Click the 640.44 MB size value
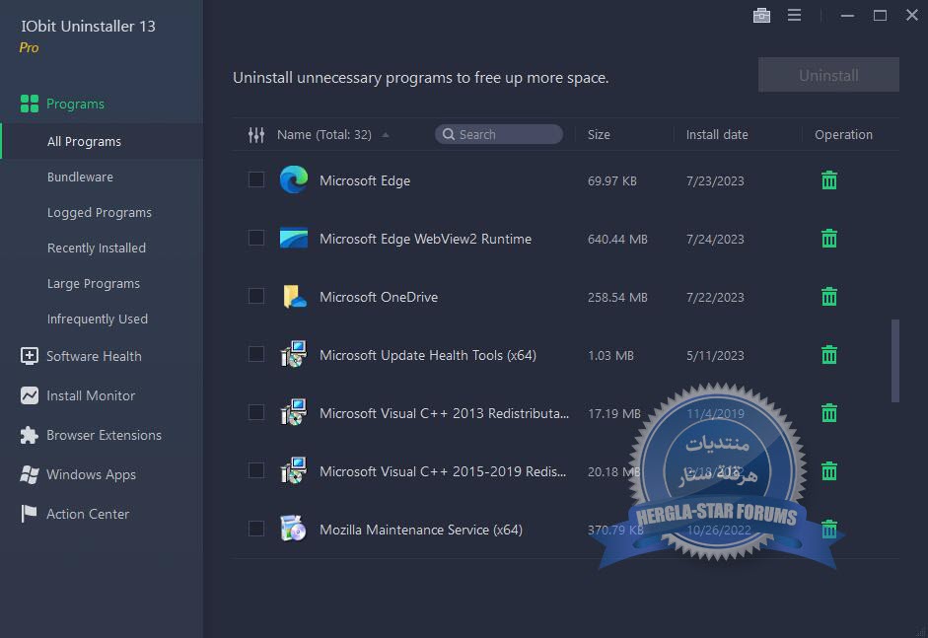 [617, 239]
